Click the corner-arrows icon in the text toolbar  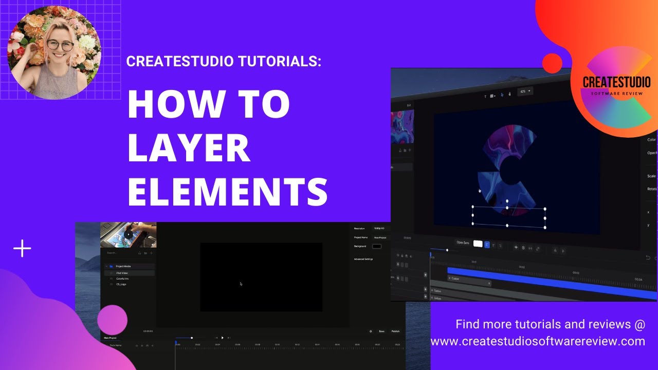538,249
